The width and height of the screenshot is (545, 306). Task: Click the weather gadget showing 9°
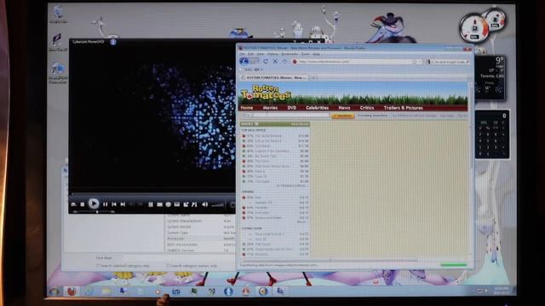click(x=490, y=78)
